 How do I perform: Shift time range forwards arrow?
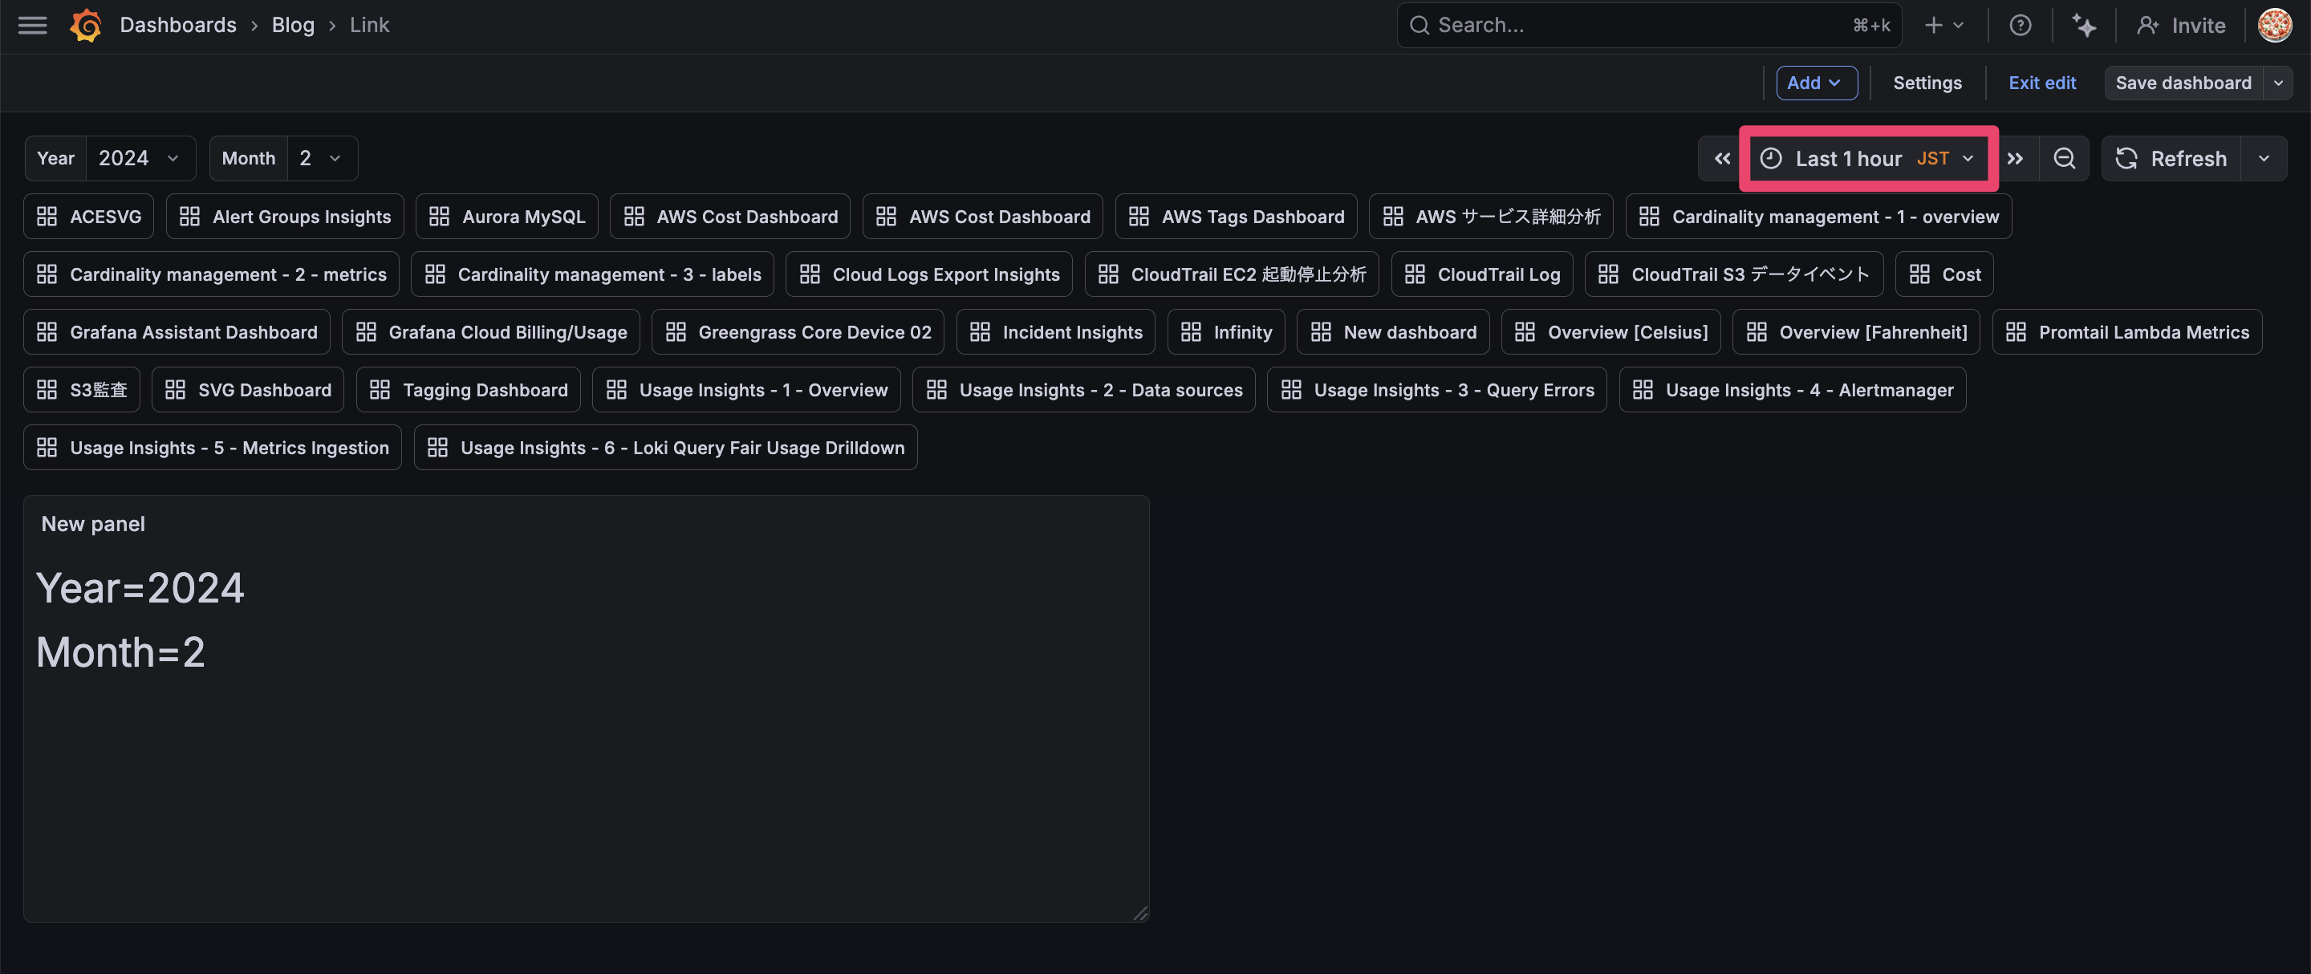pos(2015,159)
